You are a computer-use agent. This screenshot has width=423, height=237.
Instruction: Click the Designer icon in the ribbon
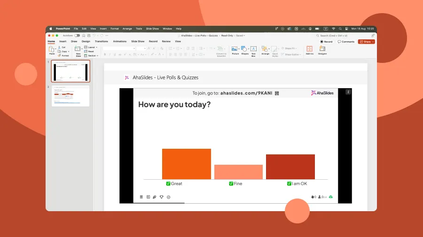pyautogui.click(x=322, y=49)
